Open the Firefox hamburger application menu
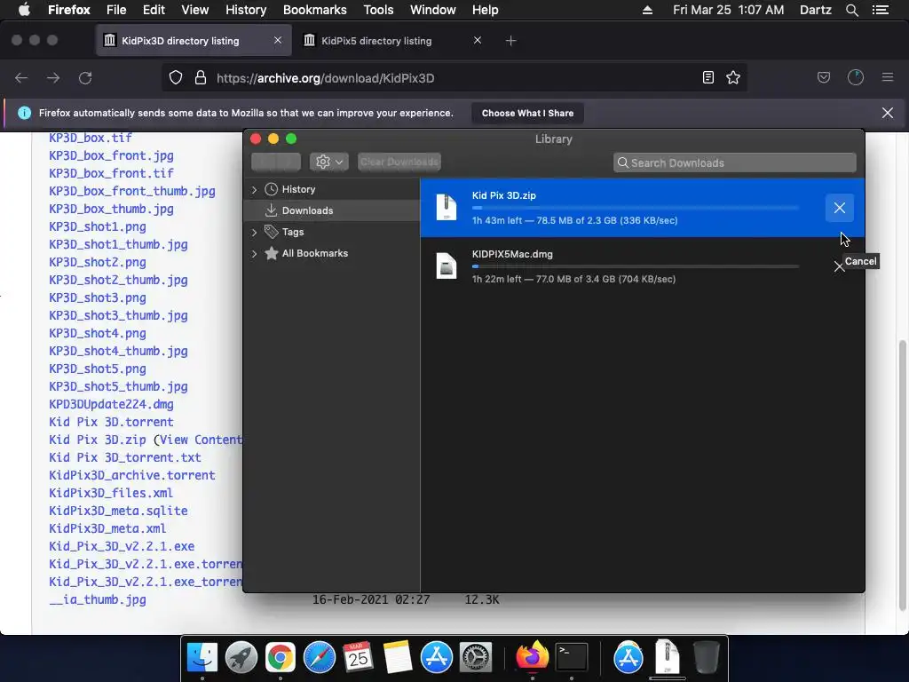 pos(888,78)
